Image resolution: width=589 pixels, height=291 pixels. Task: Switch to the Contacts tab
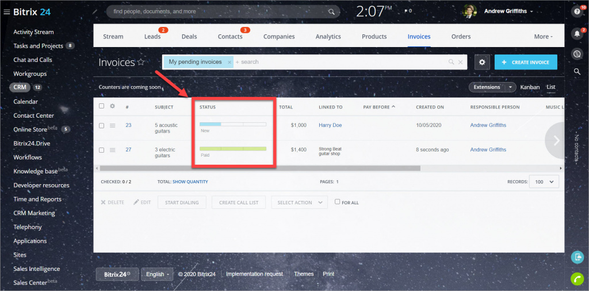230,36
